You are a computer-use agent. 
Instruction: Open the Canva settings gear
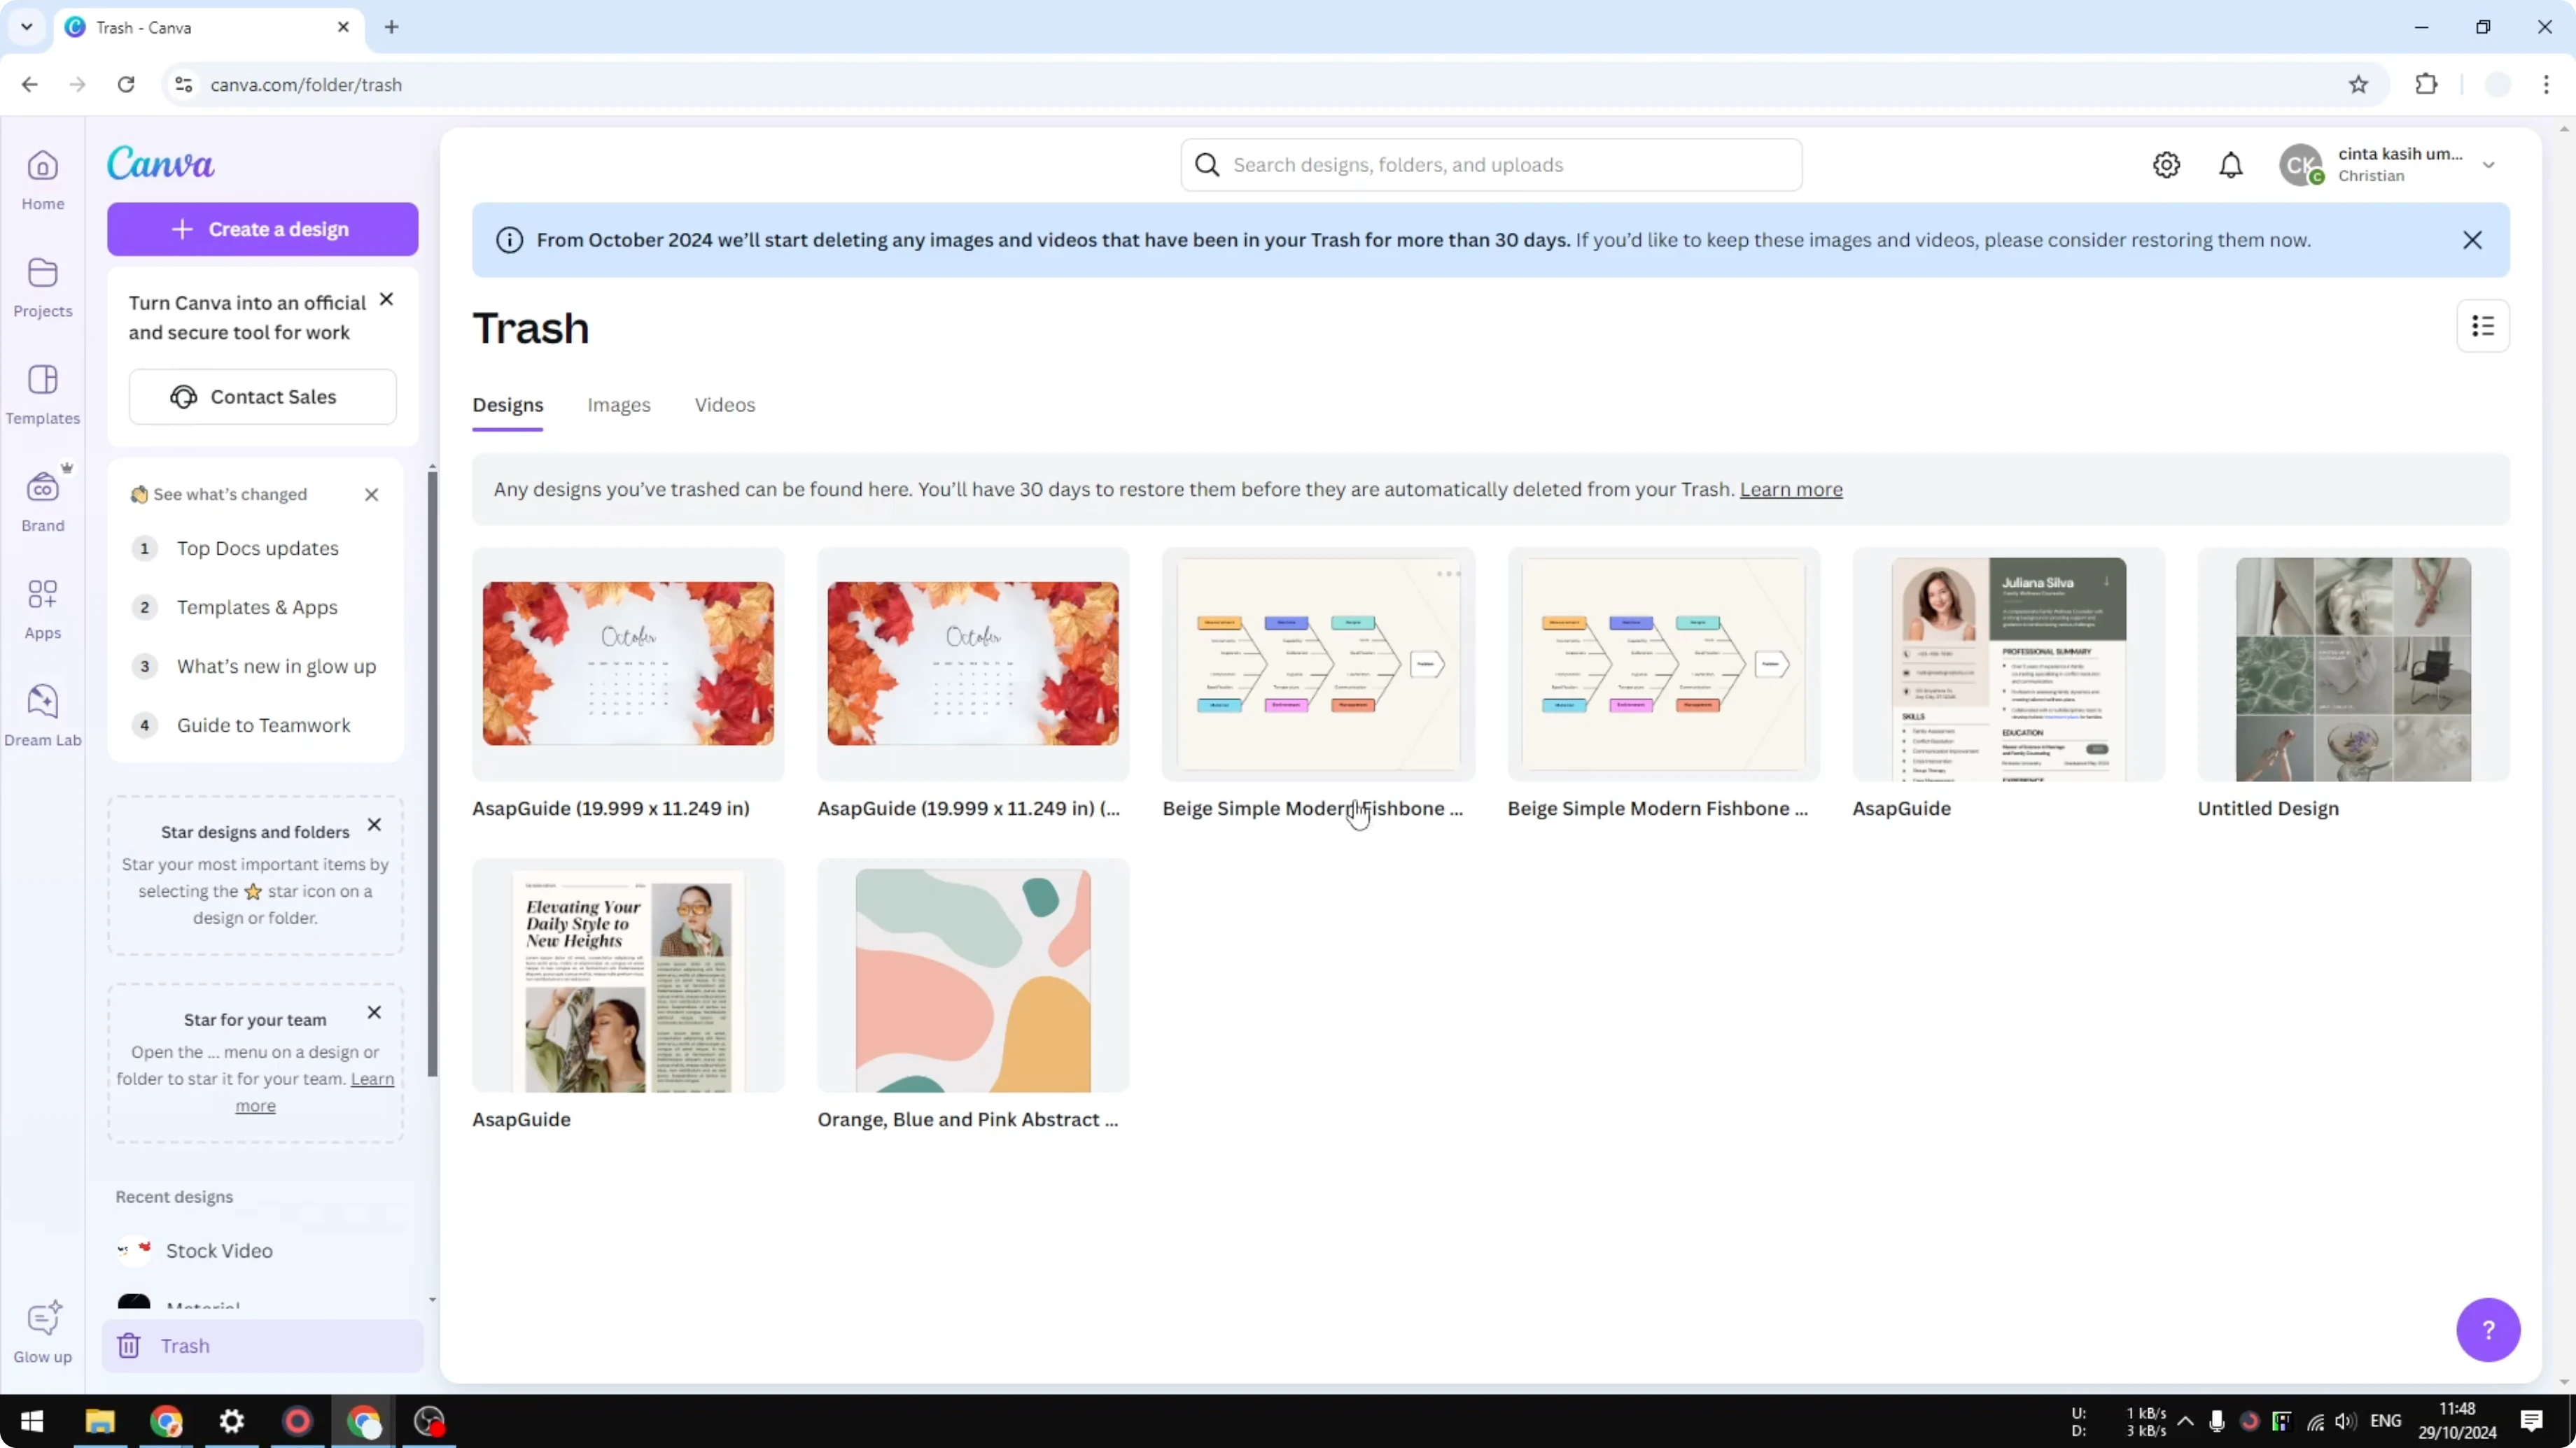(2166, 164)
